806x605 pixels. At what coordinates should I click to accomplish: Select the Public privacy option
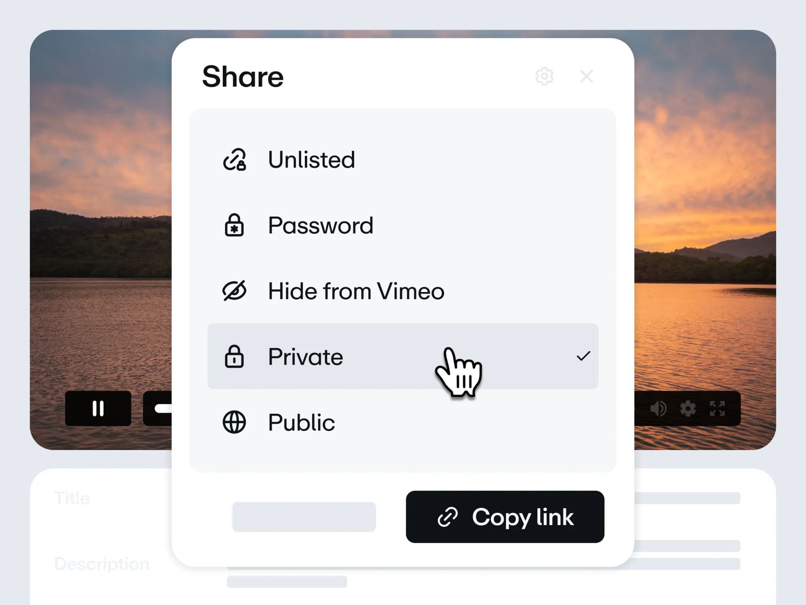(x=403, y=422)
